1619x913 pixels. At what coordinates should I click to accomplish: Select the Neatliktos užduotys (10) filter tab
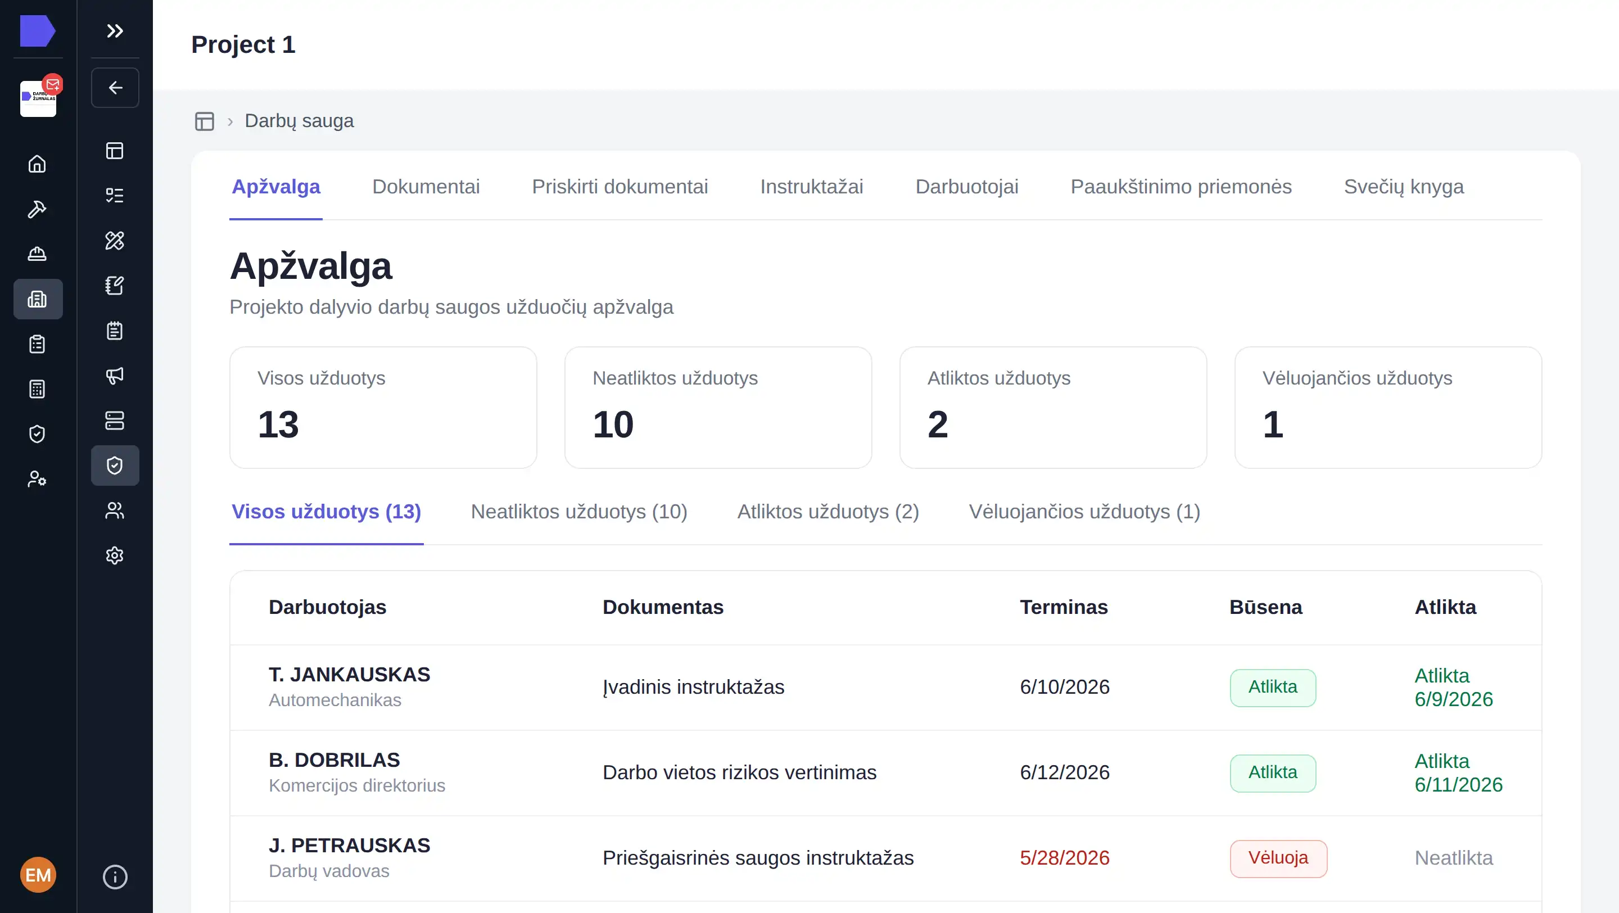point(579,512)
